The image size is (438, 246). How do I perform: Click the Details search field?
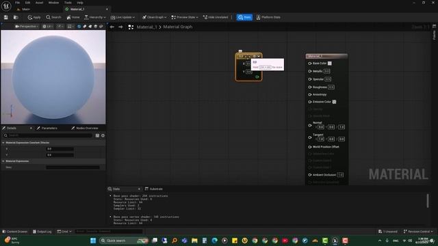click(x=47, y=135)
